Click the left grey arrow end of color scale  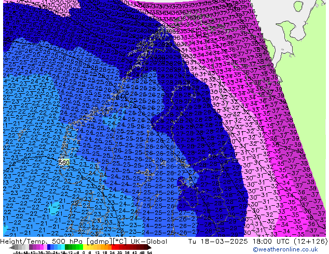point(11,247)
